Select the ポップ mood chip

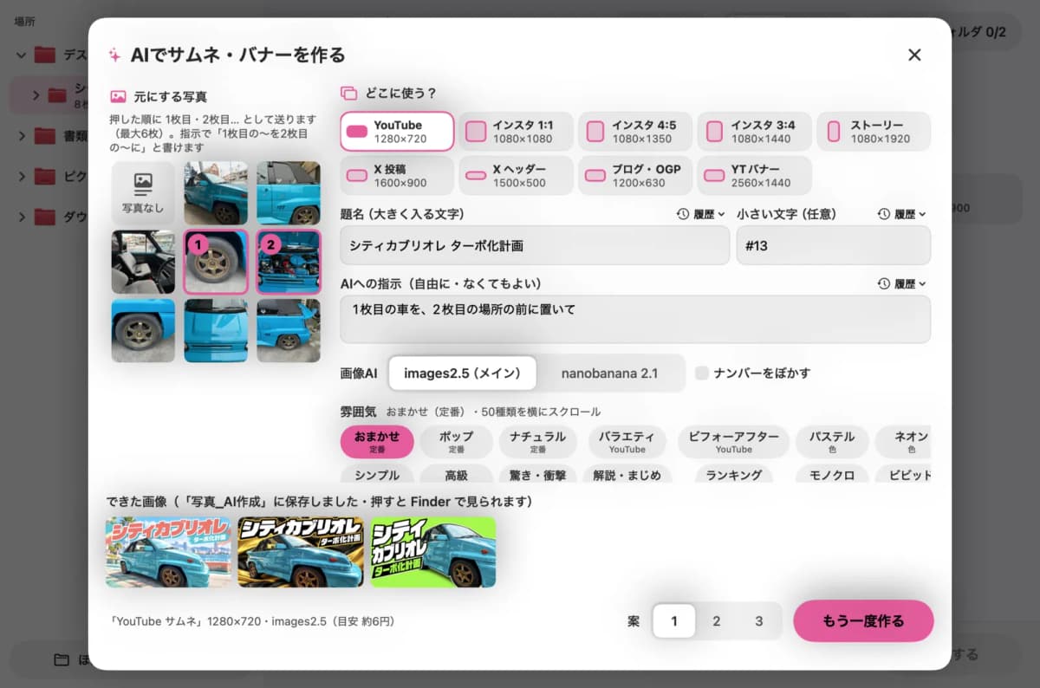pos(456,442)
